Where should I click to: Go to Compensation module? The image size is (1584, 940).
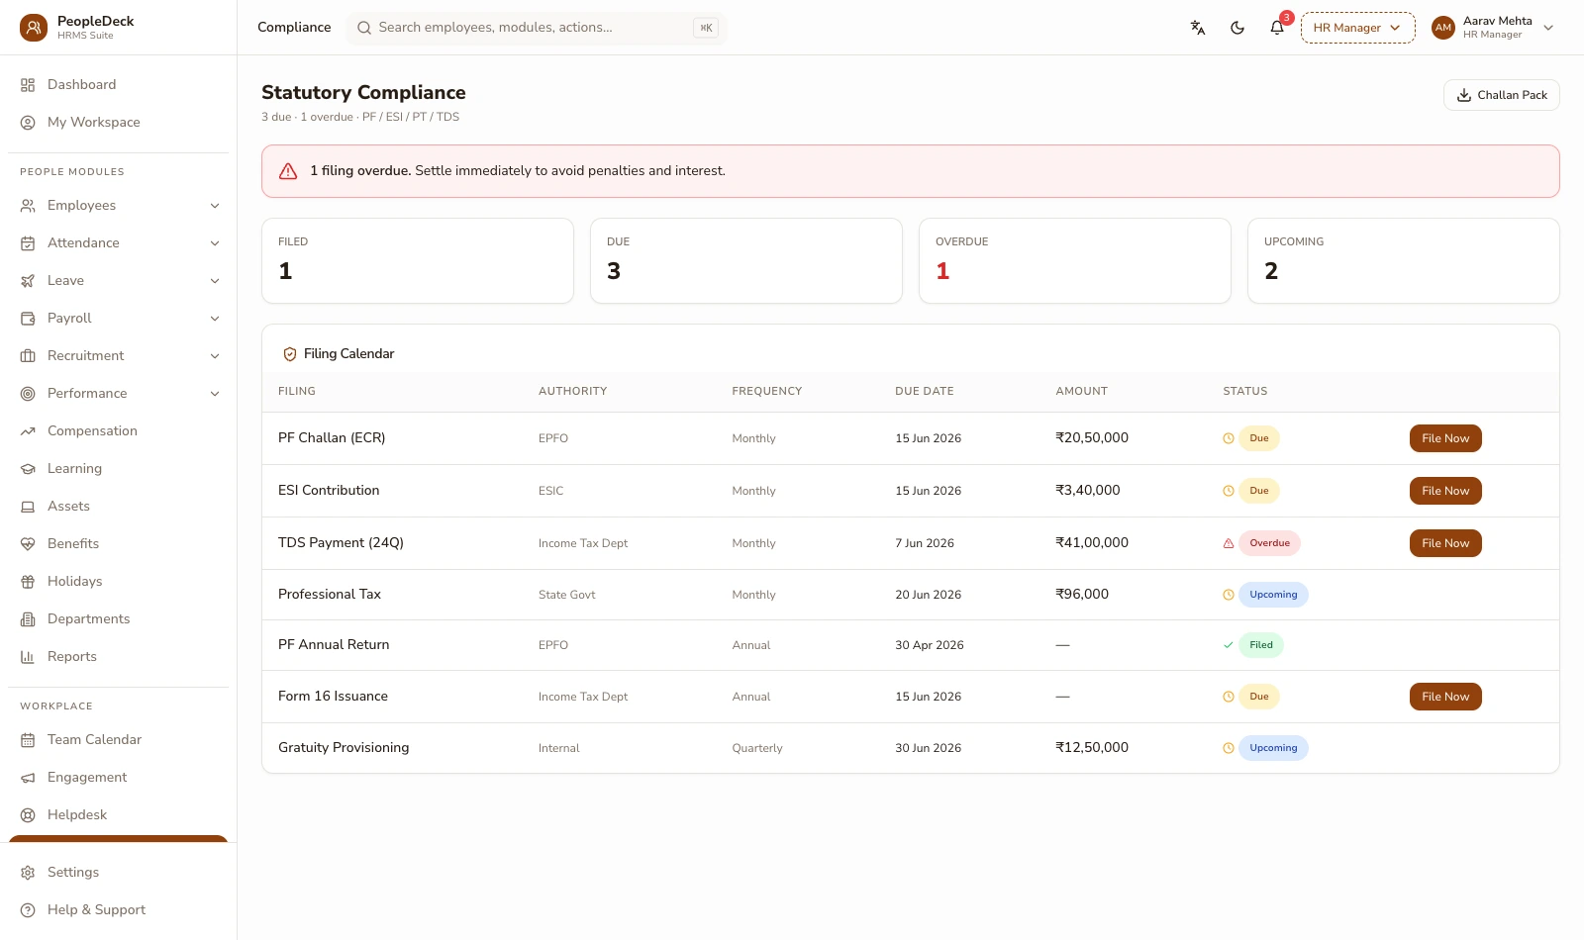119,431
